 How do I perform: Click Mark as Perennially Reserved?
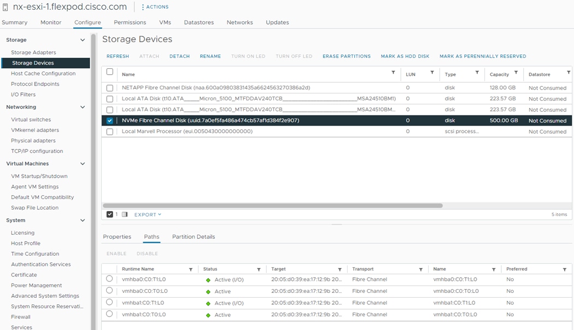483,56
